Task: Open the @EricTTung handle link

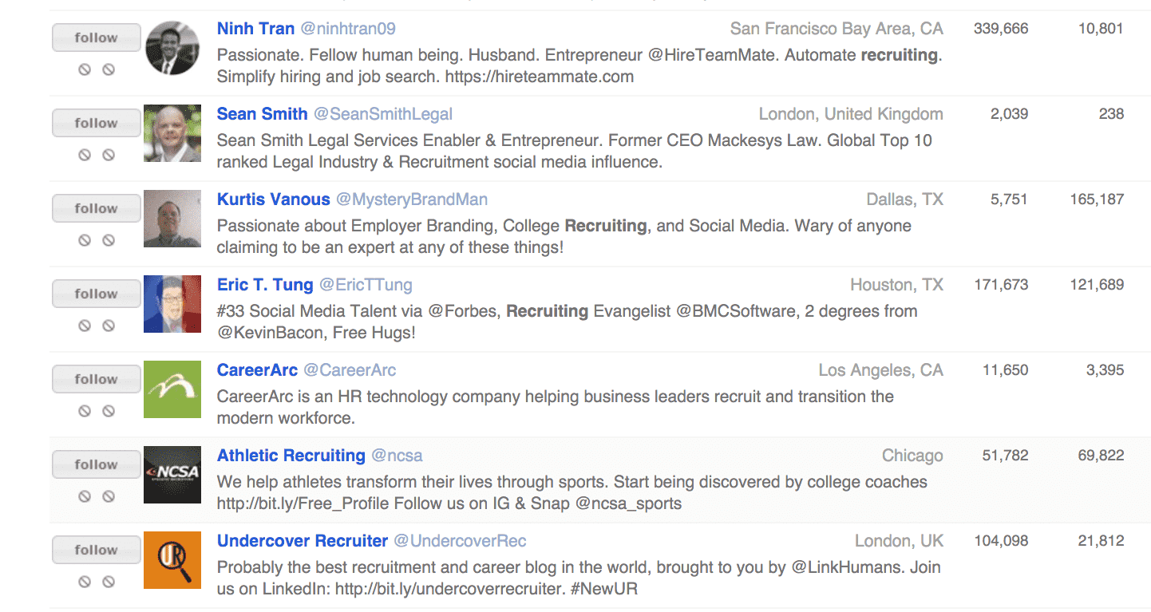Action: point(366,285)
